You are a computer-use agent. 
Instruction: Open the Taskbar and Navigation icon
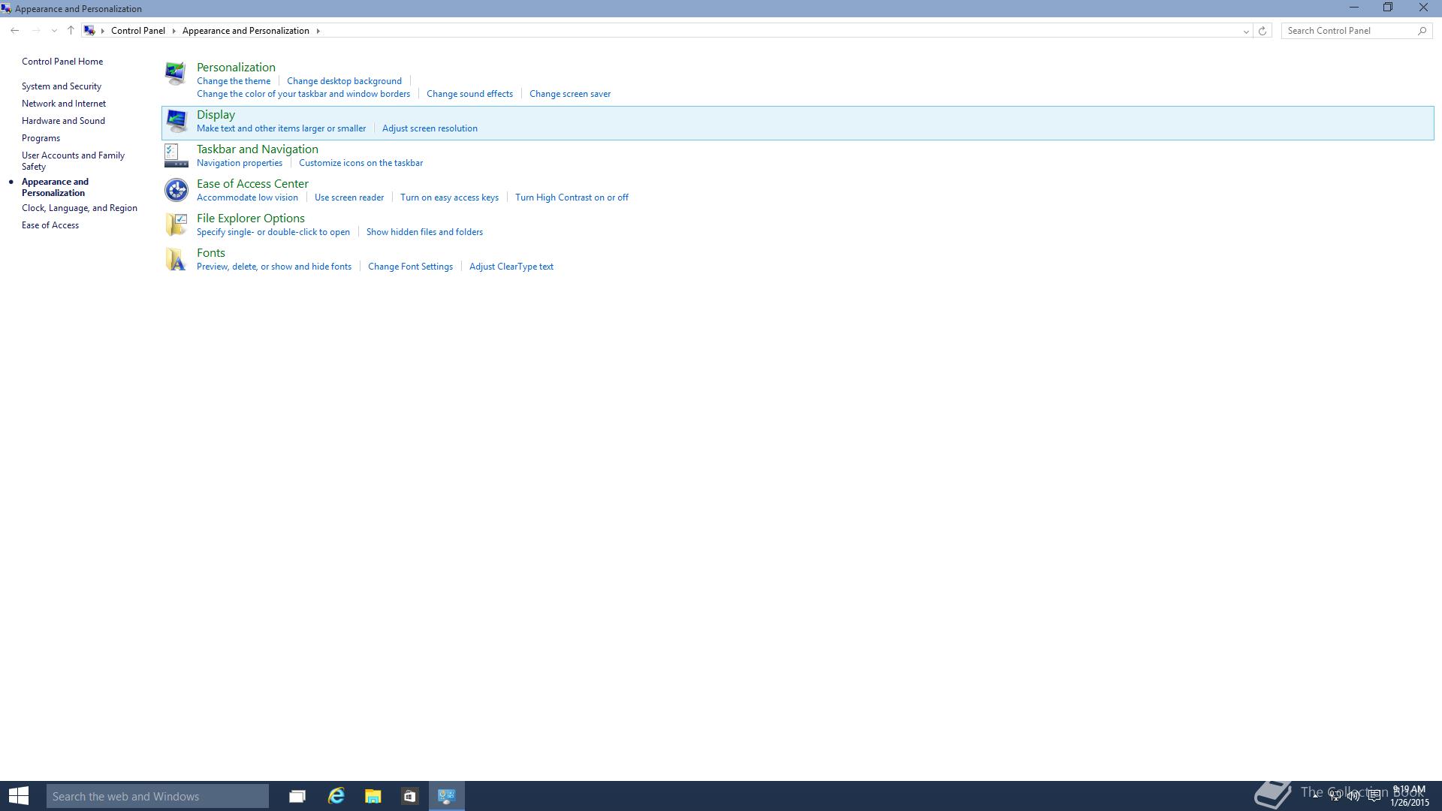(x=176, y=155)
